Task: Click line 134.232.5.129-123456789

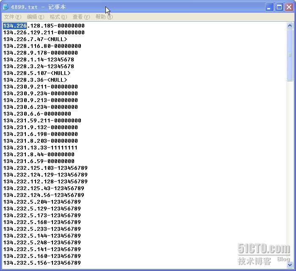Action: [42, 209]
